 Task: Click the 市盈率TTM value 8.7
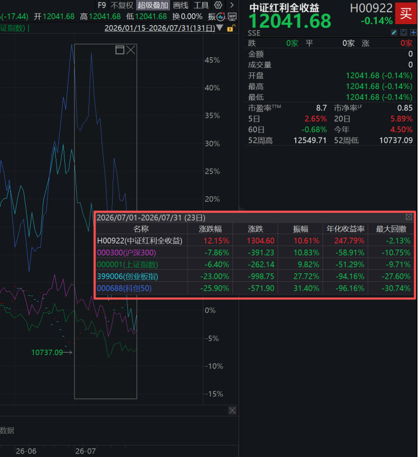point(321,108)
